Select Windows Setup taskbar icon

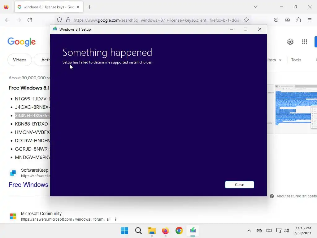pyautogui.click(x=193, y=231)
